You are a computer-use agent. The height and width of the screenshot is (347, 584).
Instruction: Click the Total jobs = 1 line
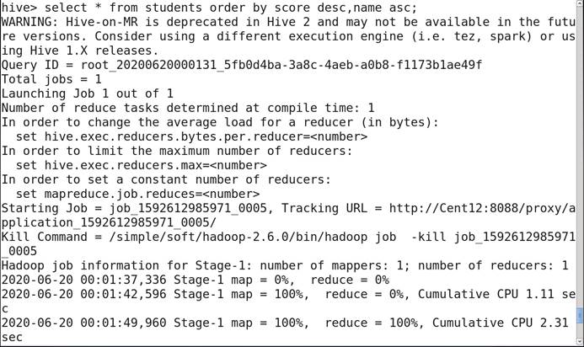pos(51,79)
